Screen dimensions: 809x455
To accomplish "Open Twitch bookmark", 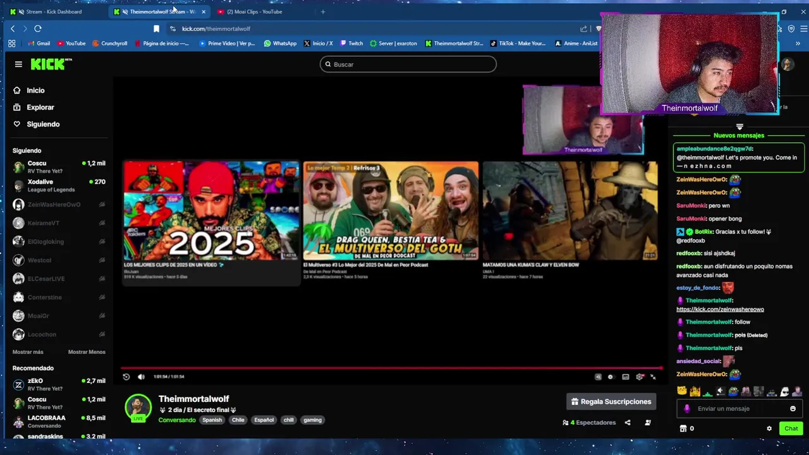I will click(351, 44).
